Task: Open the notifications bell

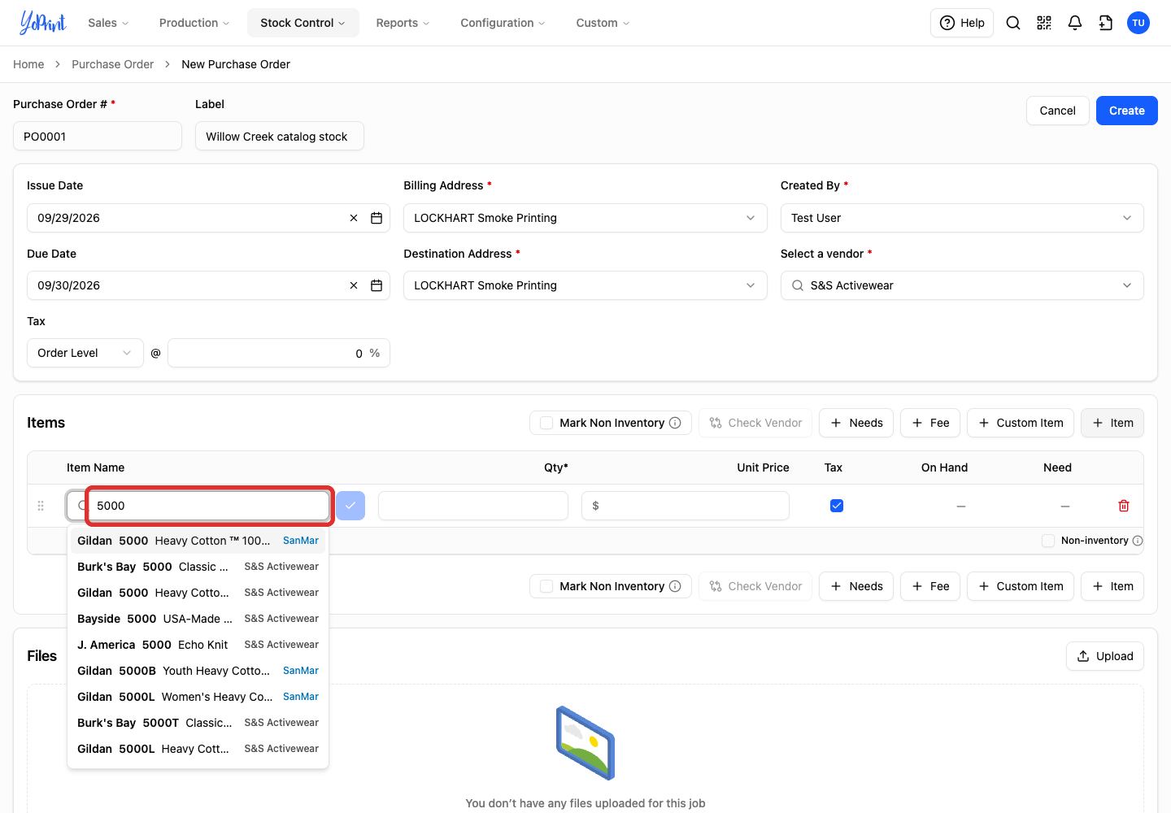Action: click(1075, 23)
